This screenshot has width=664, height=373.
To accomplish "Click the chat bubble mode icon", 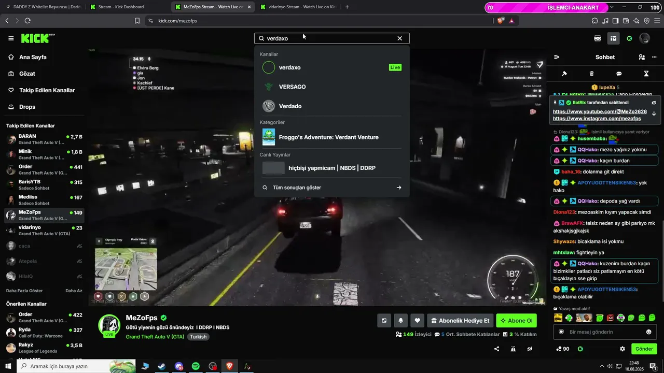I will point(619,74).
